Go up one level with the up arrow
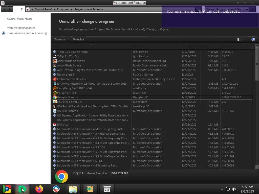The image size is (259, 194). point(22,9)
